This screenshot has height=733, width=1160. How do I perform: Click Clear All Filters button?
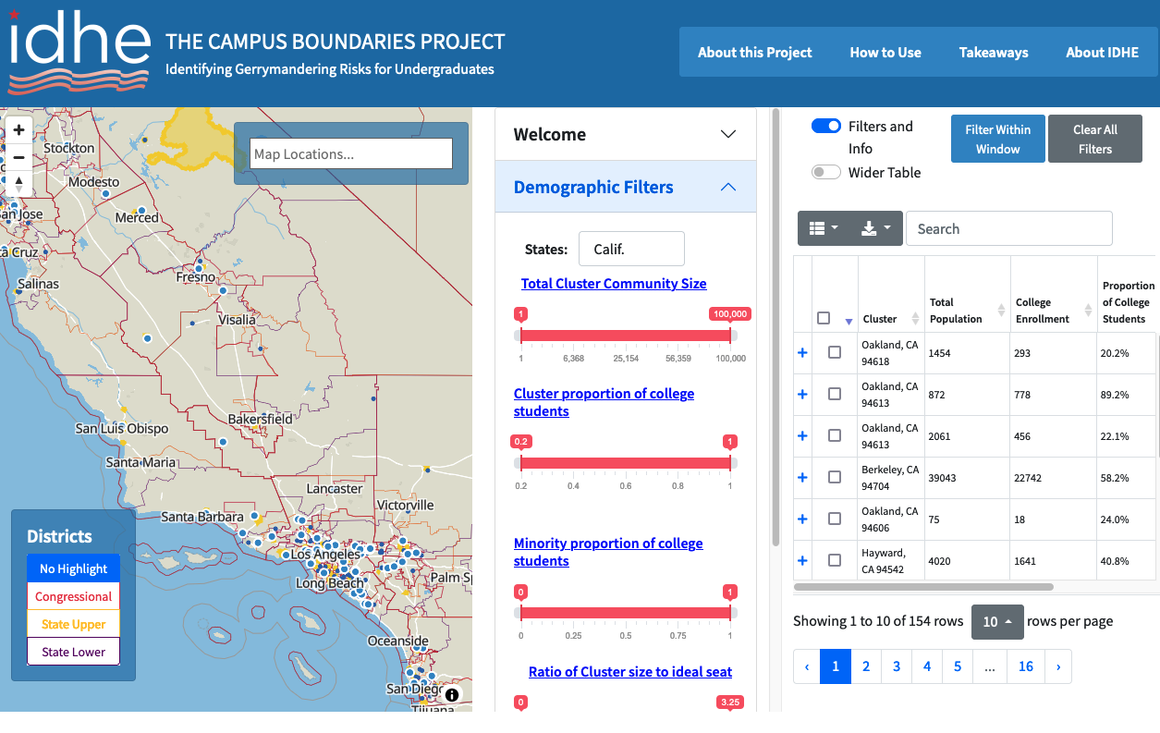(1095, 139)
